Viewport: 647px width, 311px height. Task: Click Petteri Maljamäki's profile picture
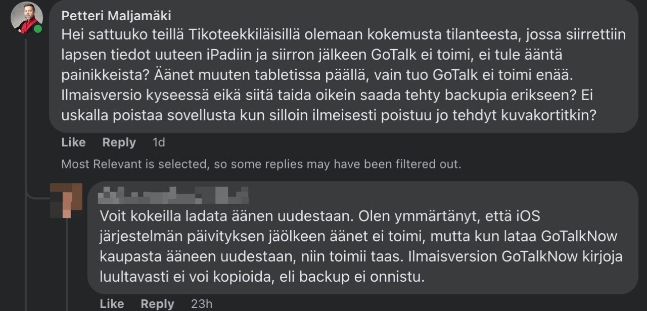coord(26,17)
